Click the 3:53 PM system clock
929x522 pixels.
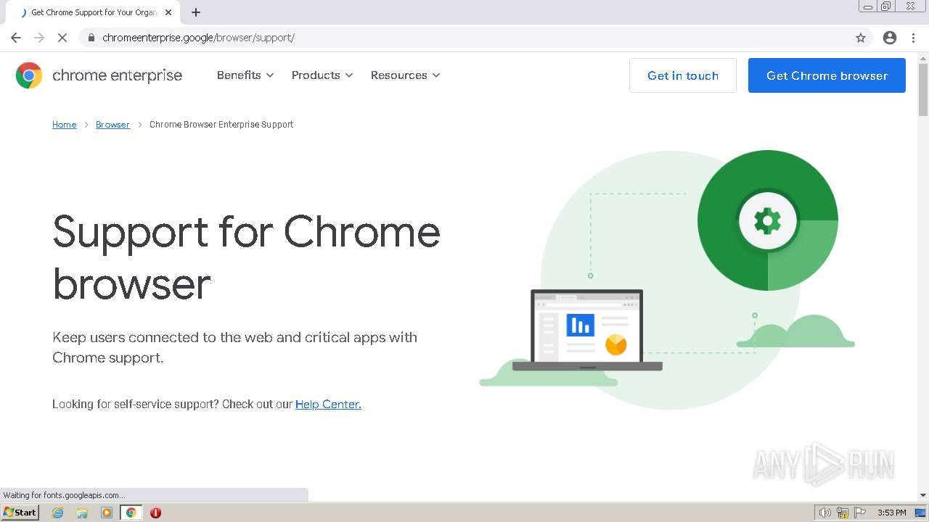(892, 513)
